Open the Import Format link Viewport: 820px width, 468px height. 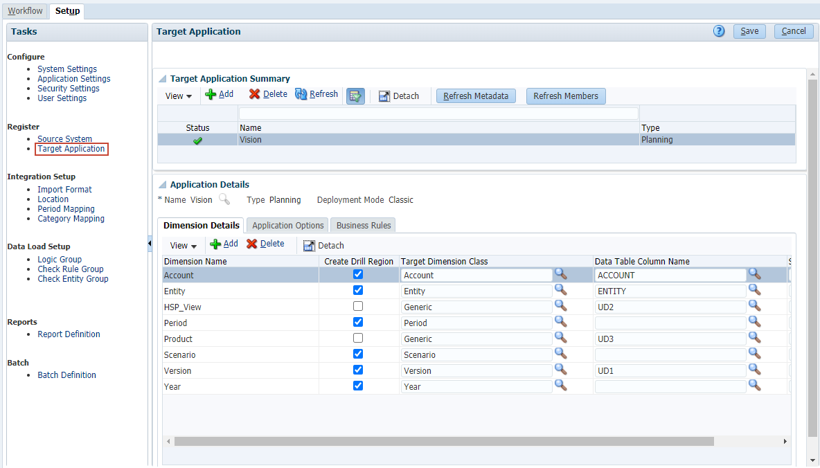[64, 190]
